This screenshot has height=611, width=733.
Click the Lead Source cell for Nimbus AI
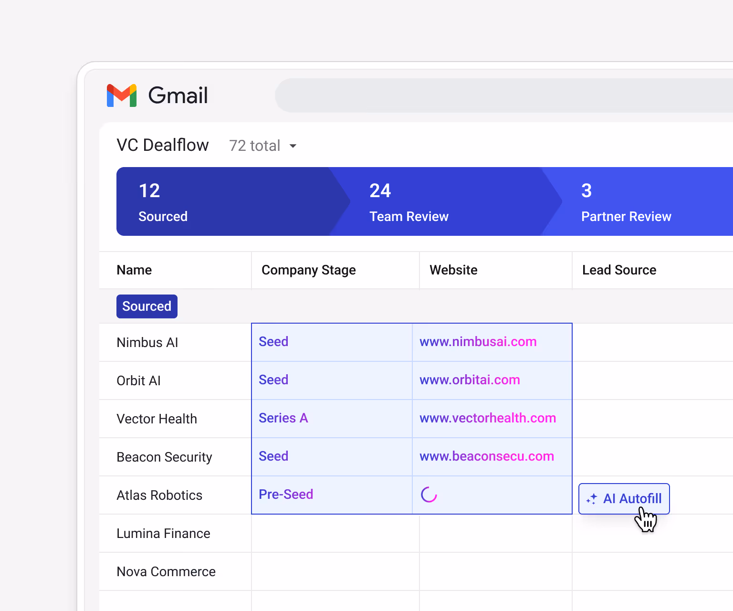point(653,343)
